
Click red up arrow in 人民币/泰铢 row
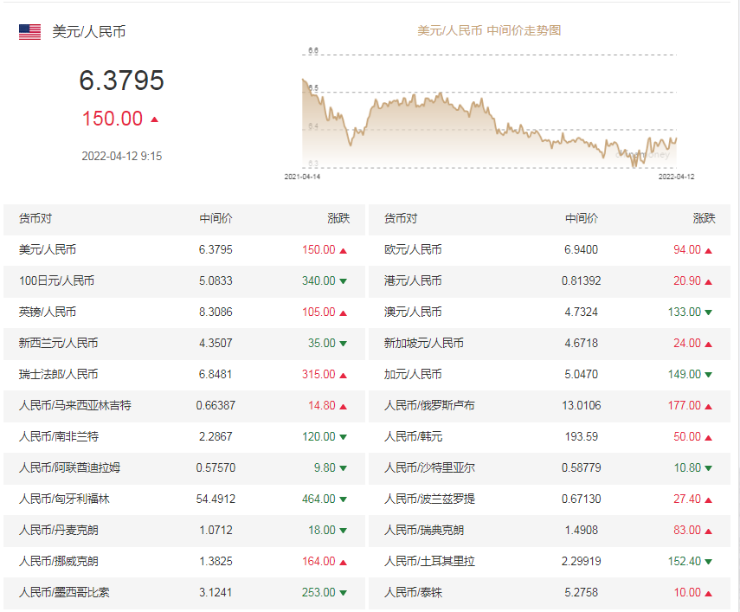click(709, 593)
